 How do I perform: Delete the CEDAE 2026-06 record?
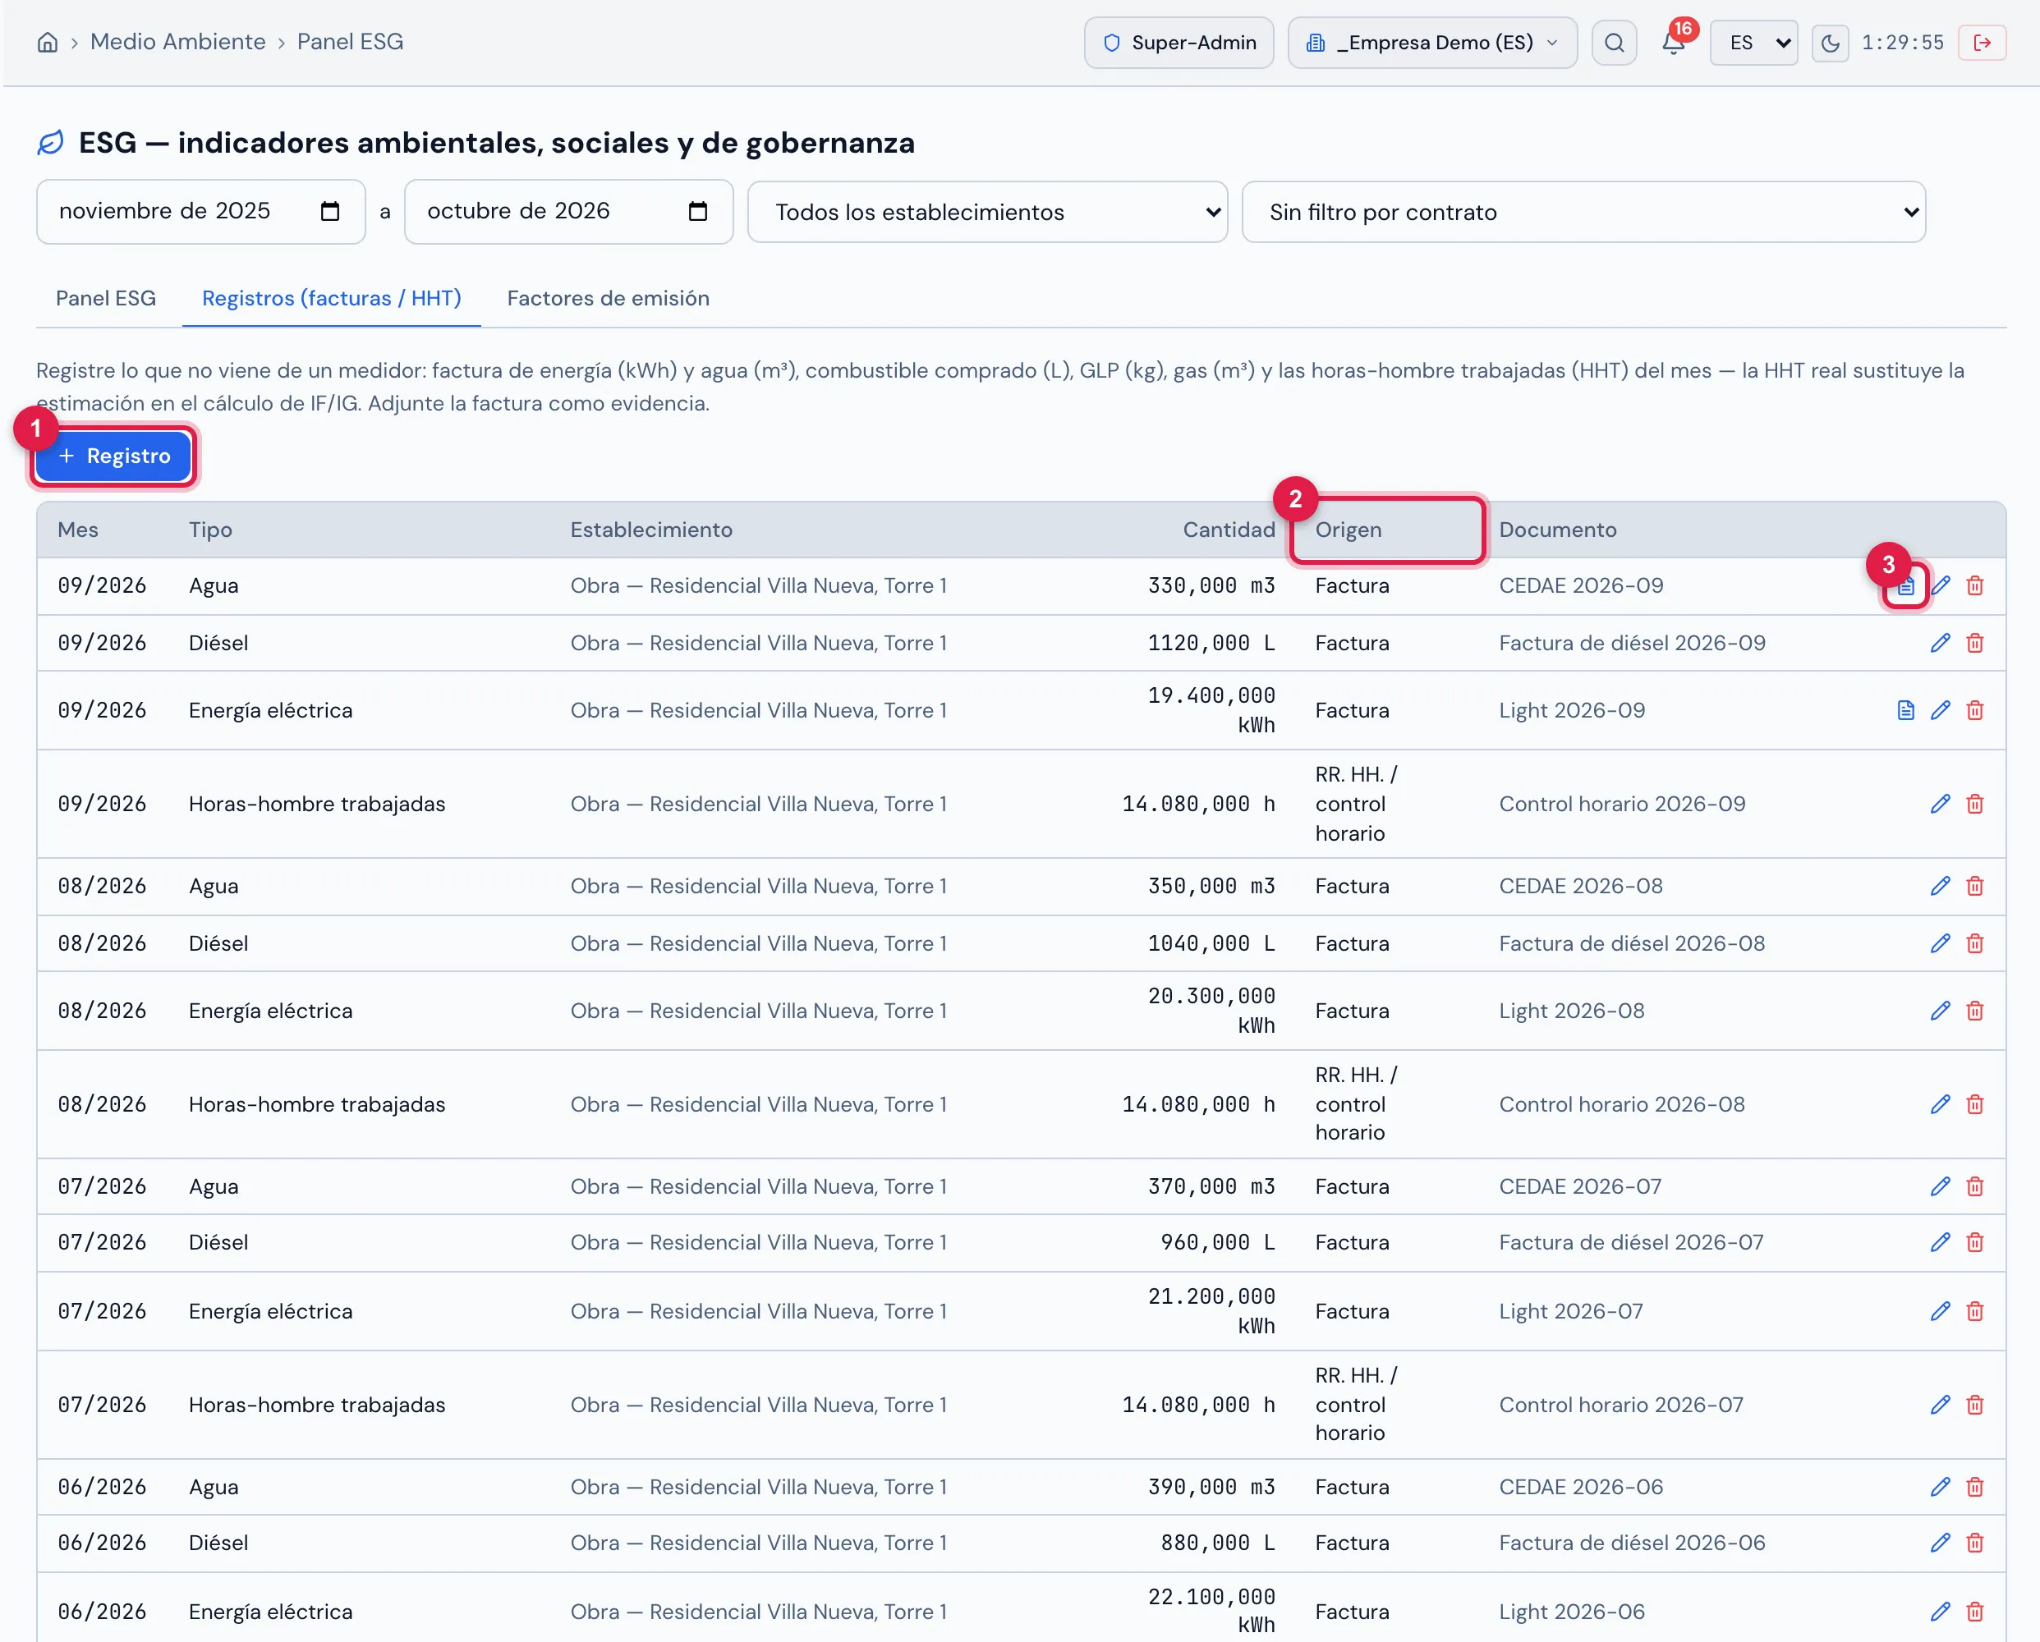click(x=1975, y=1488)
